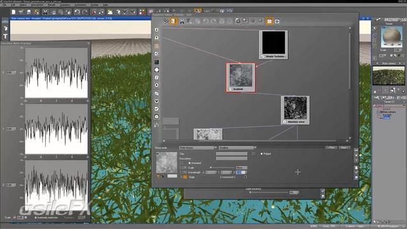
Task: Click the Filter slash icon in node sidebar
Action: pos(156,78)
